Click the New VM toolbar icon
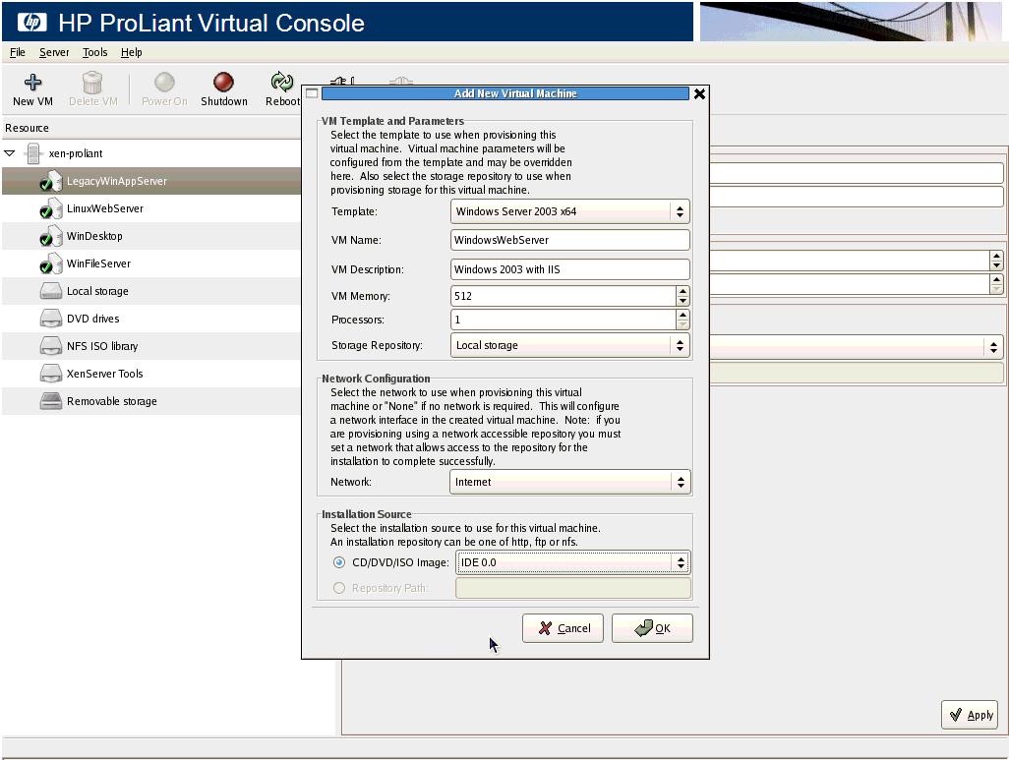The image size is (1009, 760). click(x=32, y=84)
